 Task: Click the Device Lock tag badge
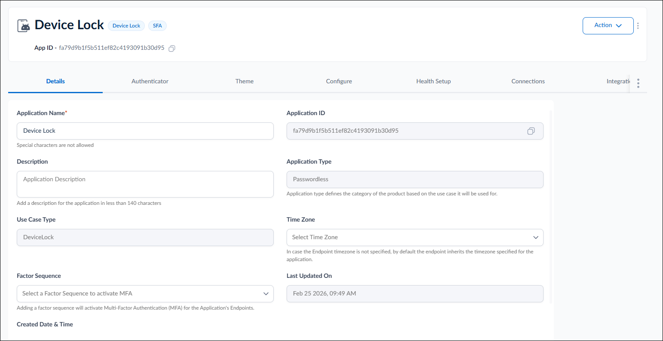126,26
